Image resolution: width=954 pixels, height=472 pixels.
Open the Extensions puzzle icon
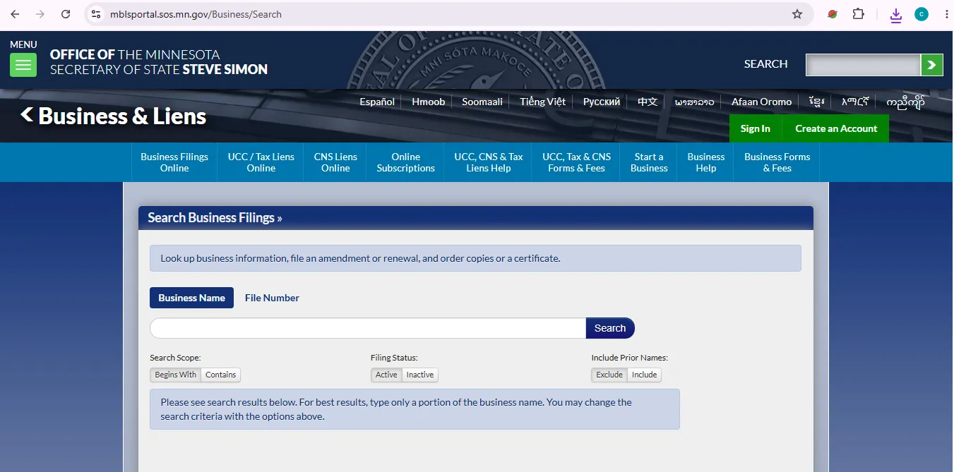(x=859, y=14)
